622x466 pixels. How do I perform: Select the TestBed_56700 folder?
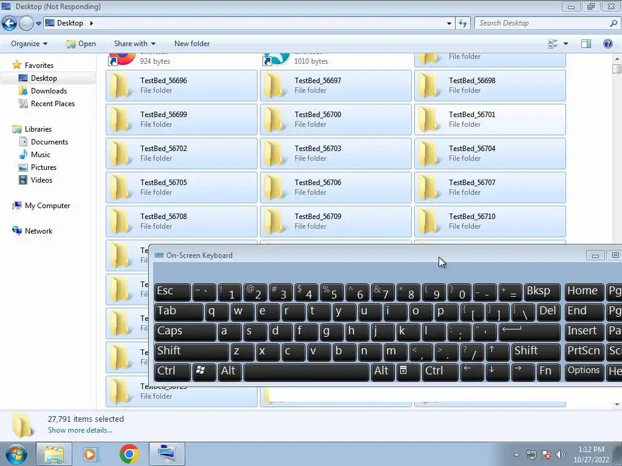coord(335,120)
